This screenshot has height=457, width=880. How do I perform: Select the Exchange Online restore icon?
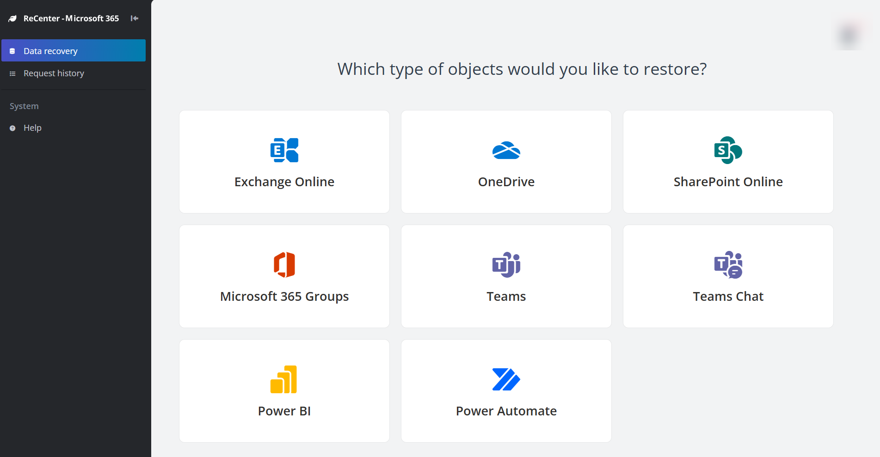point(284,150)
